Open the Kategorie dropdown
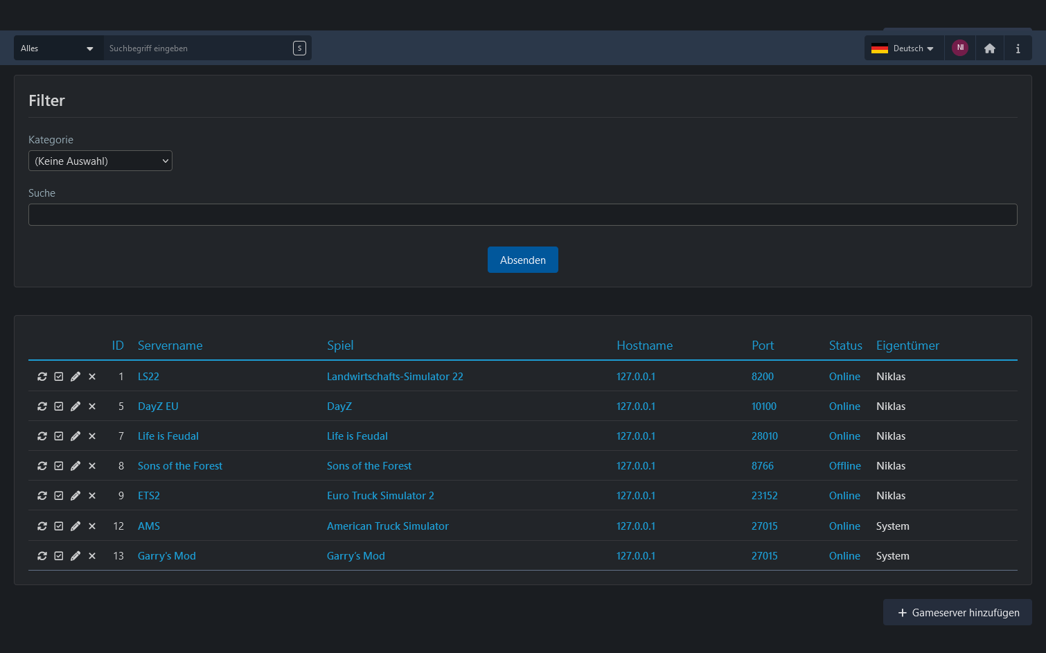Viewport: 1046px width, 653px height. (x=100, y=161)
